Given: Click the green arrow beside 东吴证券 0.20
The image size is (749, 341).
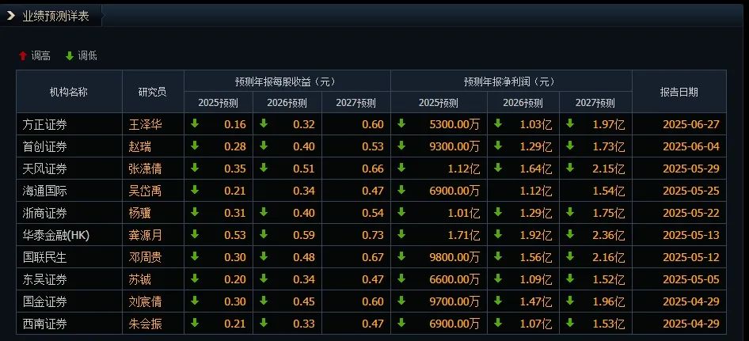Looking at the screenshot, I should (195, 278).
